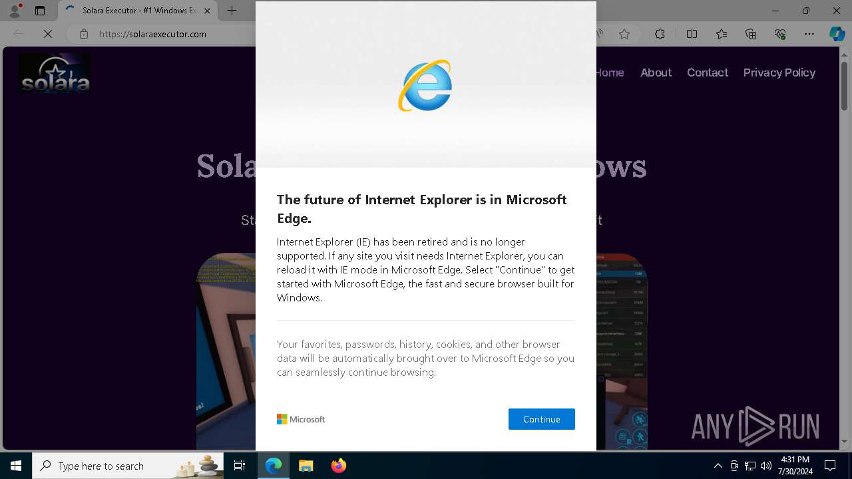The height and width of the screenshot is (479, 852).
Task: Open the About page link
Action: tap(656, 73)
